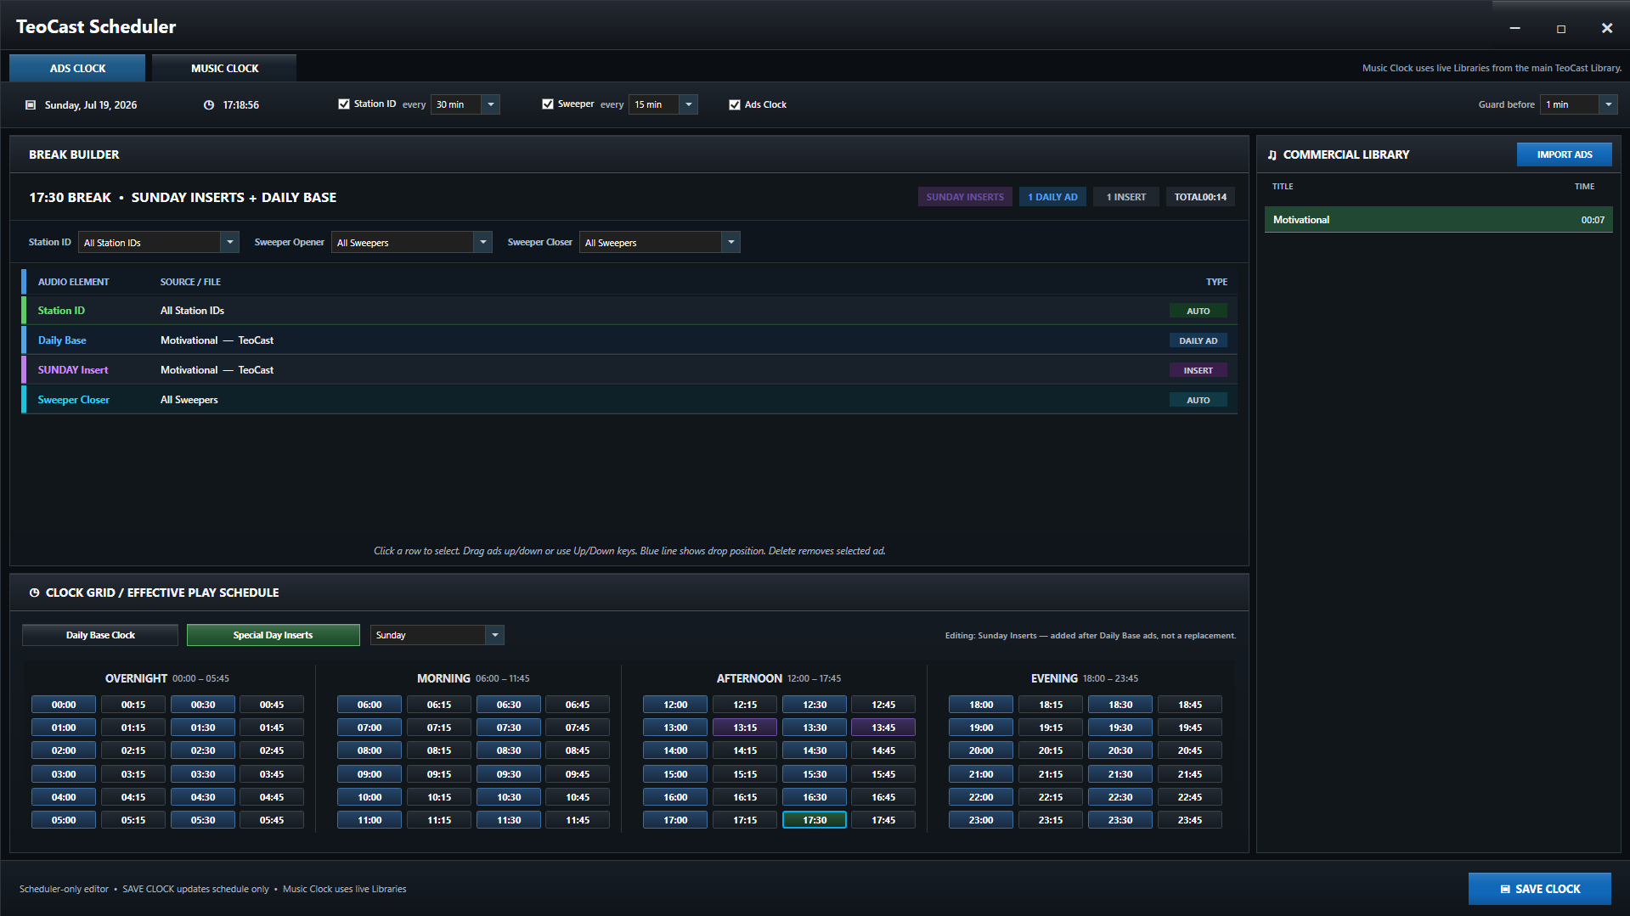Click the 1 DAILY AD badge

1052,197
